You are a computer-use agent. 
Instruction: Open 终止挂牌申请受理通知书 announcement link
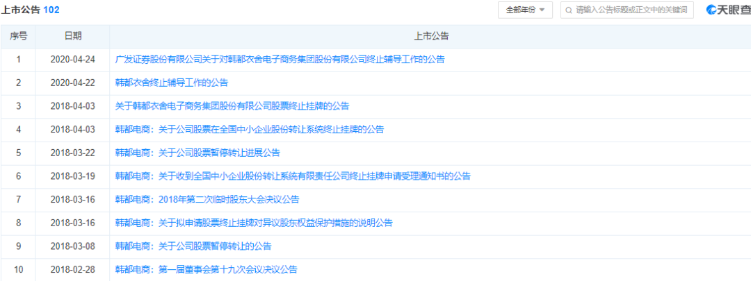[x=293, y=176]
